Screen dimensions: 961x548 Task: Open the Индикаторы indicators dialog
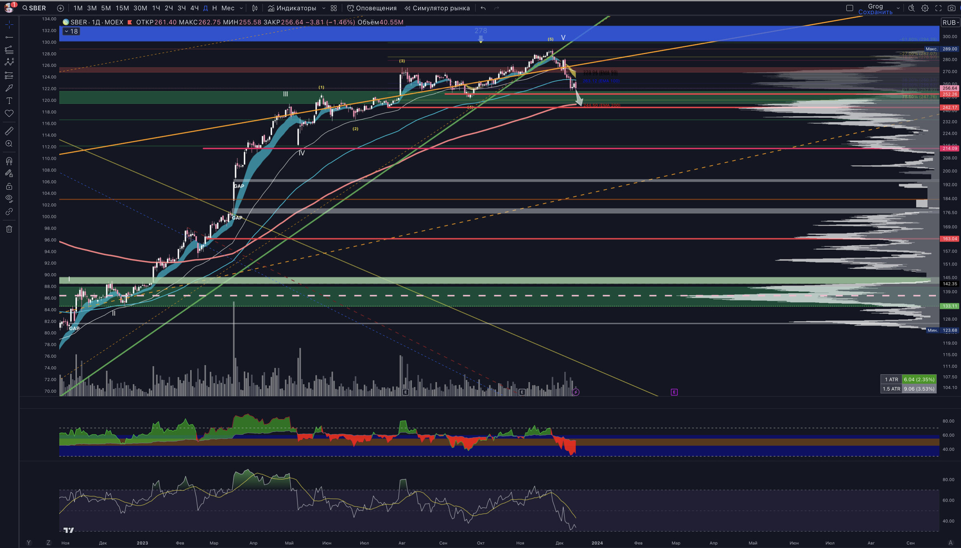tap(292, 8)
